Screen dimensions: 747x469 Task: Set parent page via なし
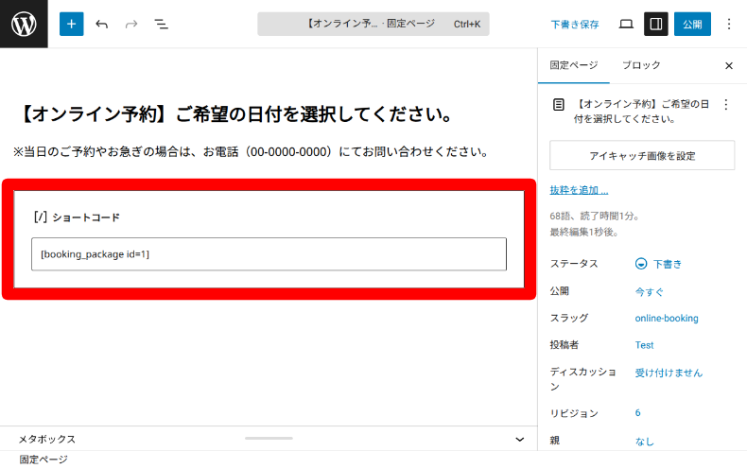click(644, 442)
